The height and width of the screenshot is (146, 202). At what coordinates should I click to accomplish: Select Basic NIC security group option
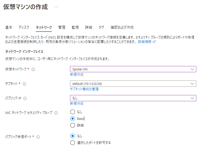[73, 119]
